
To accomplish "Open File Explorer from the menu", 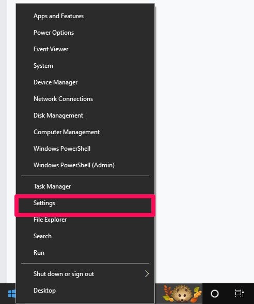I will point(85,220).
